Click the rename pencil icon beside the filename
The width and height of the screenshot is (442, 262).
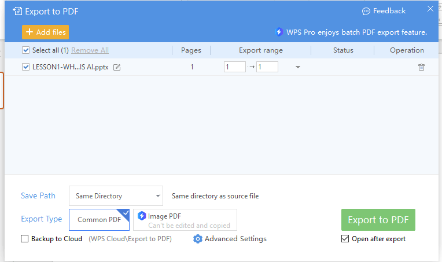click(x=117, y=67)
